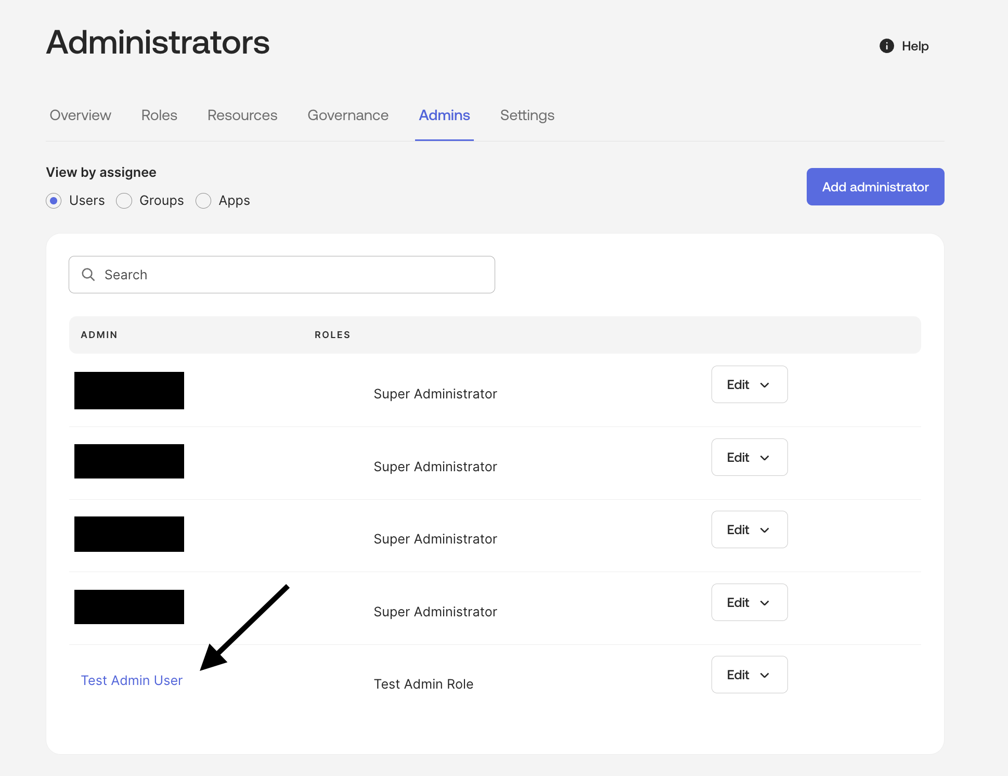
Task: Open Edit dropdown for third Super Administrator
Action: point(749,529)
